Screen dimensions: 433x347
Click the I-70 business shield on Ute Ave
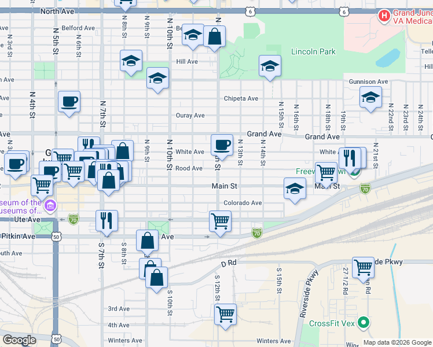[73, 220]
